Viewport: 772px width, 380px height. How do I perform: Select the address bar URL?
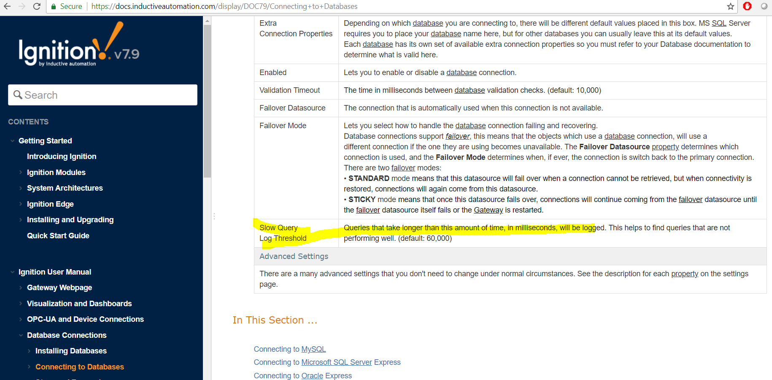coord(224,6)
